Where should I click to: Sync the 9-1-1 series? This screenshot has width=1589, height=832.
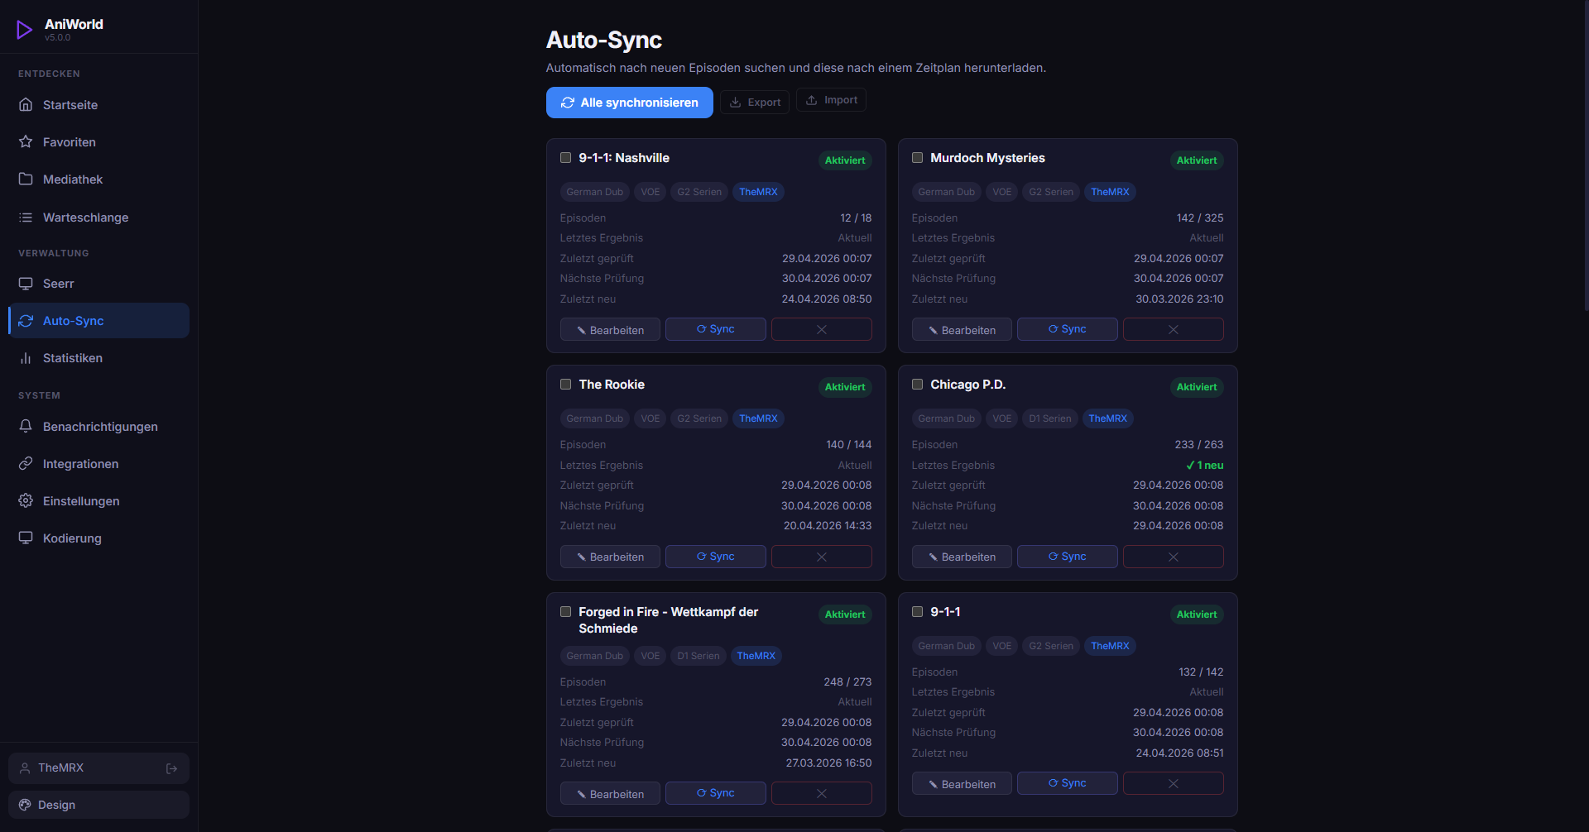pos(1068,783)
